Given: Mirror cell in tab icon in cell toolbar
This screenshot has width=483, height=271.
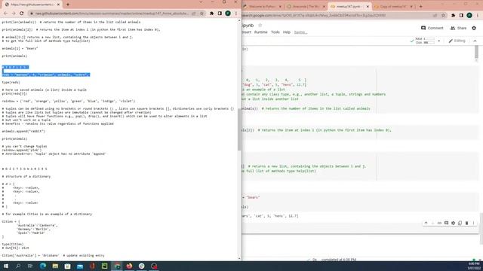Looking at the screenshot, I should coord(460,223).
